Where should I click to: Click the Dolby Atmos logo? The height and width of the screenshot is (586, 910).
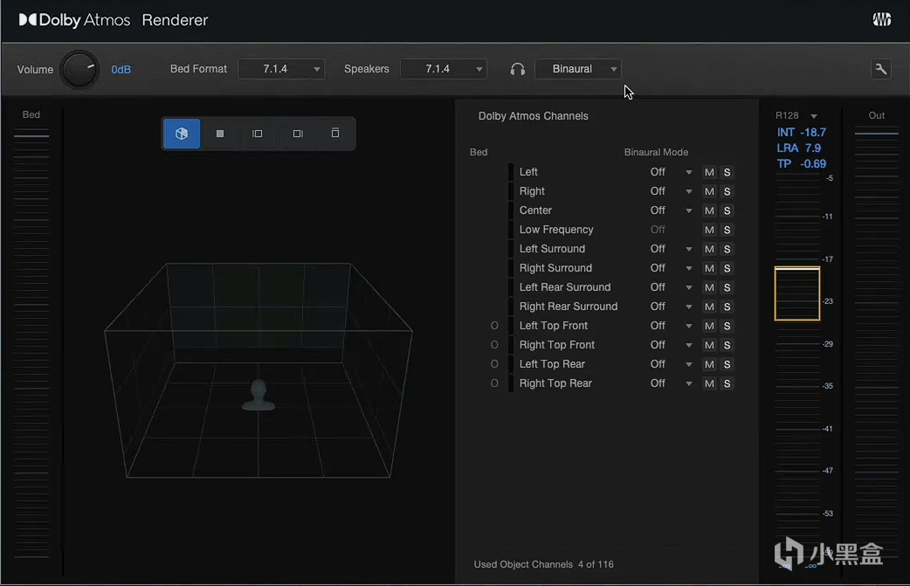[x=74, y=20]
